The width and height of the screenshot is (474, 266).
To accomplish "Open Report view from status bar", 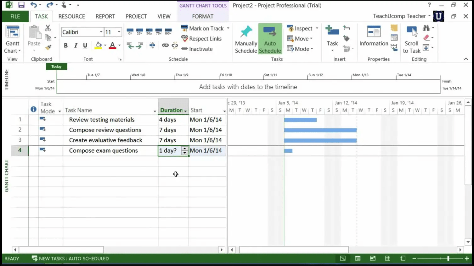I will [x=403, y=258].
